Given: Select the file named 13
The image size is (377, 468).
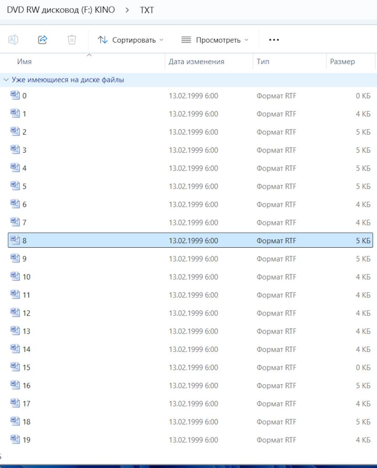Looking at the screenshot, I should (191, 331).
